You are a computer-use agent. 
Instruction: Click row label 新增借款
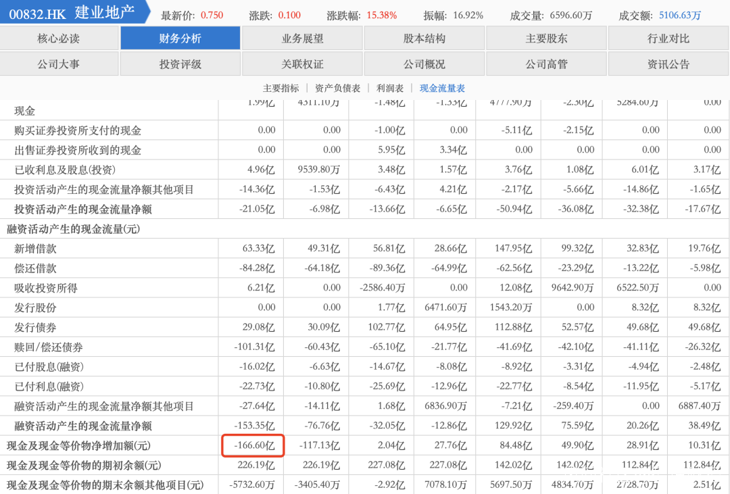click(x=35, y=249)
